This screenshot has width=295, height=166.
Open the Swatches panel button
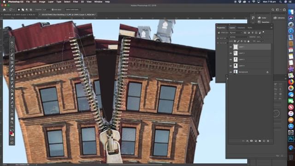[x=263, y=22]
